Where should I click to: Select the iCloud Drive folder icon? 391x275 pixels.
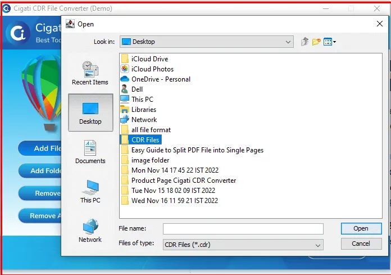coord(125,59)
